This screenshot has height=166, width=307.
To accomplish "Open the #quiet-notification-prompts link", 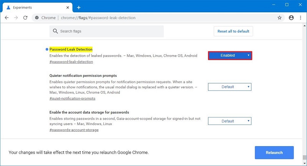I will pyautogui.click(x=72, y=98).
